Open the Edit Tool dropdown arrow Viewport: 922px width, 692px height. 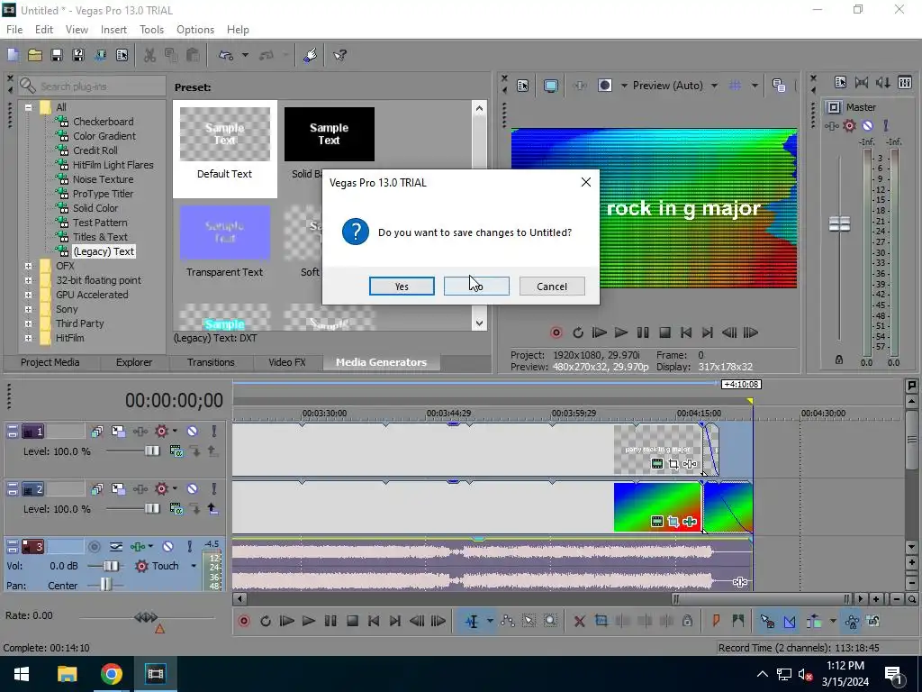tap(489, 621)
